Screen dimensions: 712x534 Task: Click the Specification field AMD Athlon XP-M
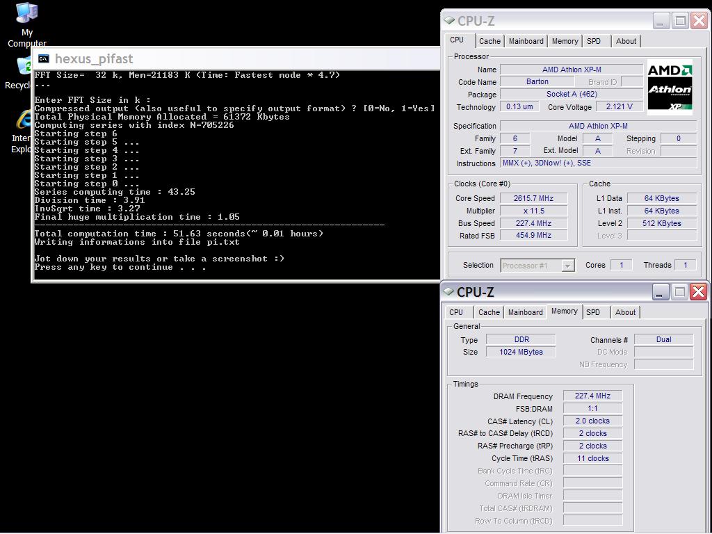(598, 126)
